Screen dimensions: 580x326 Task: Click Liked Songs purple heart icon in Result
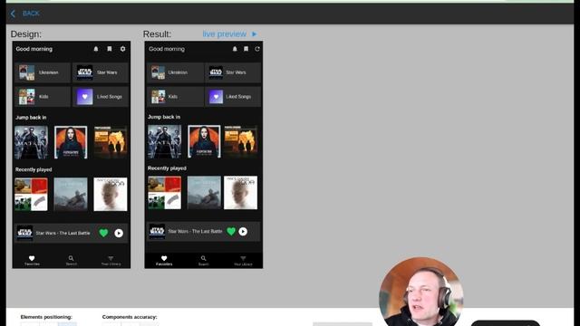(216, 97)
